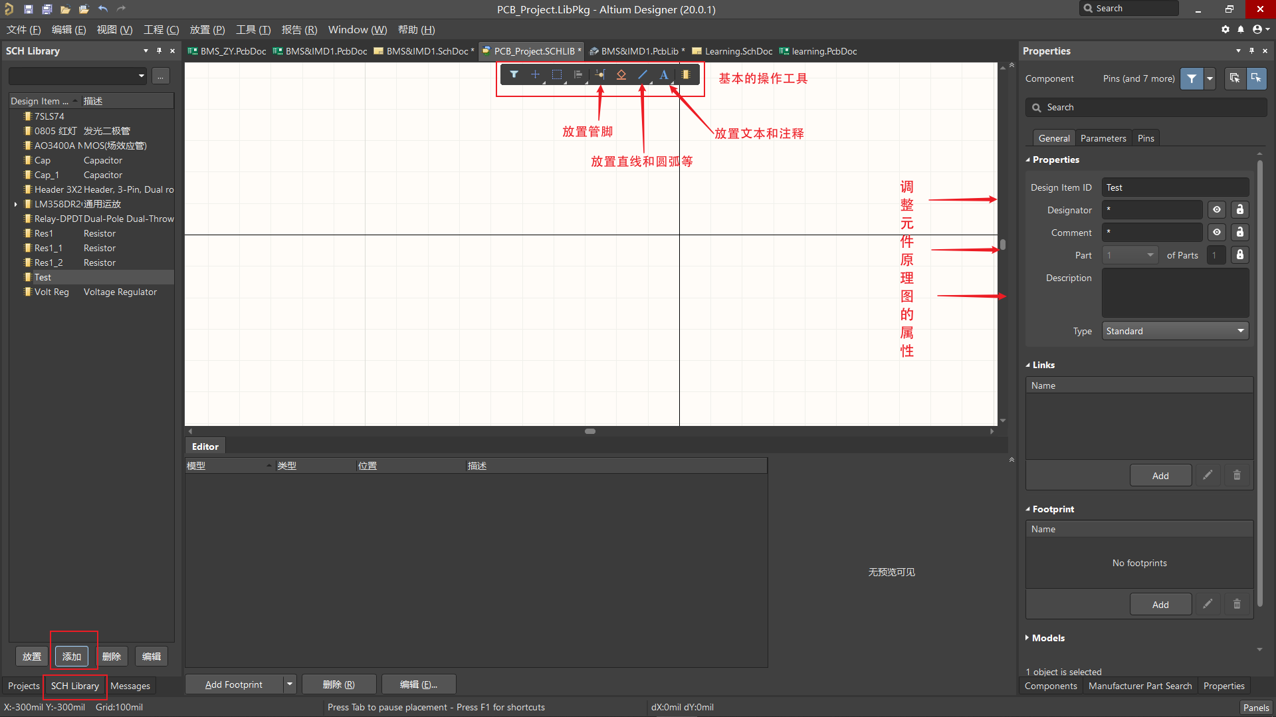This screenshot has height=717, width=1276.
Task: Open the settings gear icon
Action: (1225, 29)
